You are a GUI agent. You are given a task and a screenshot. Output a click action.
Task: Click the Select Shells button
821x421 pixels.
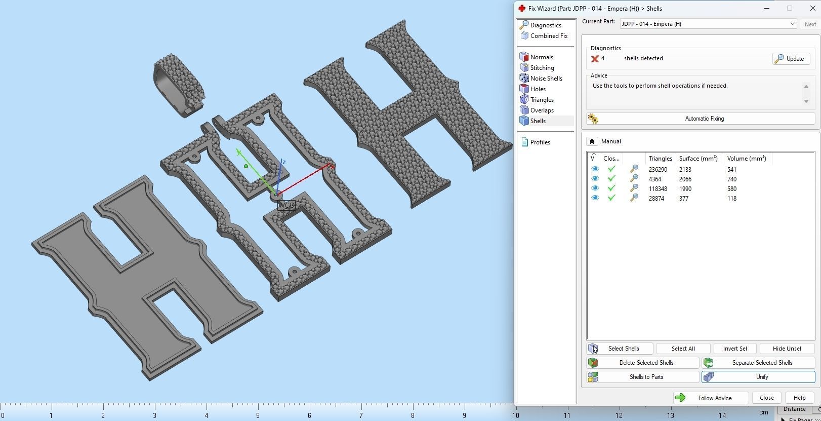[620, 349]
